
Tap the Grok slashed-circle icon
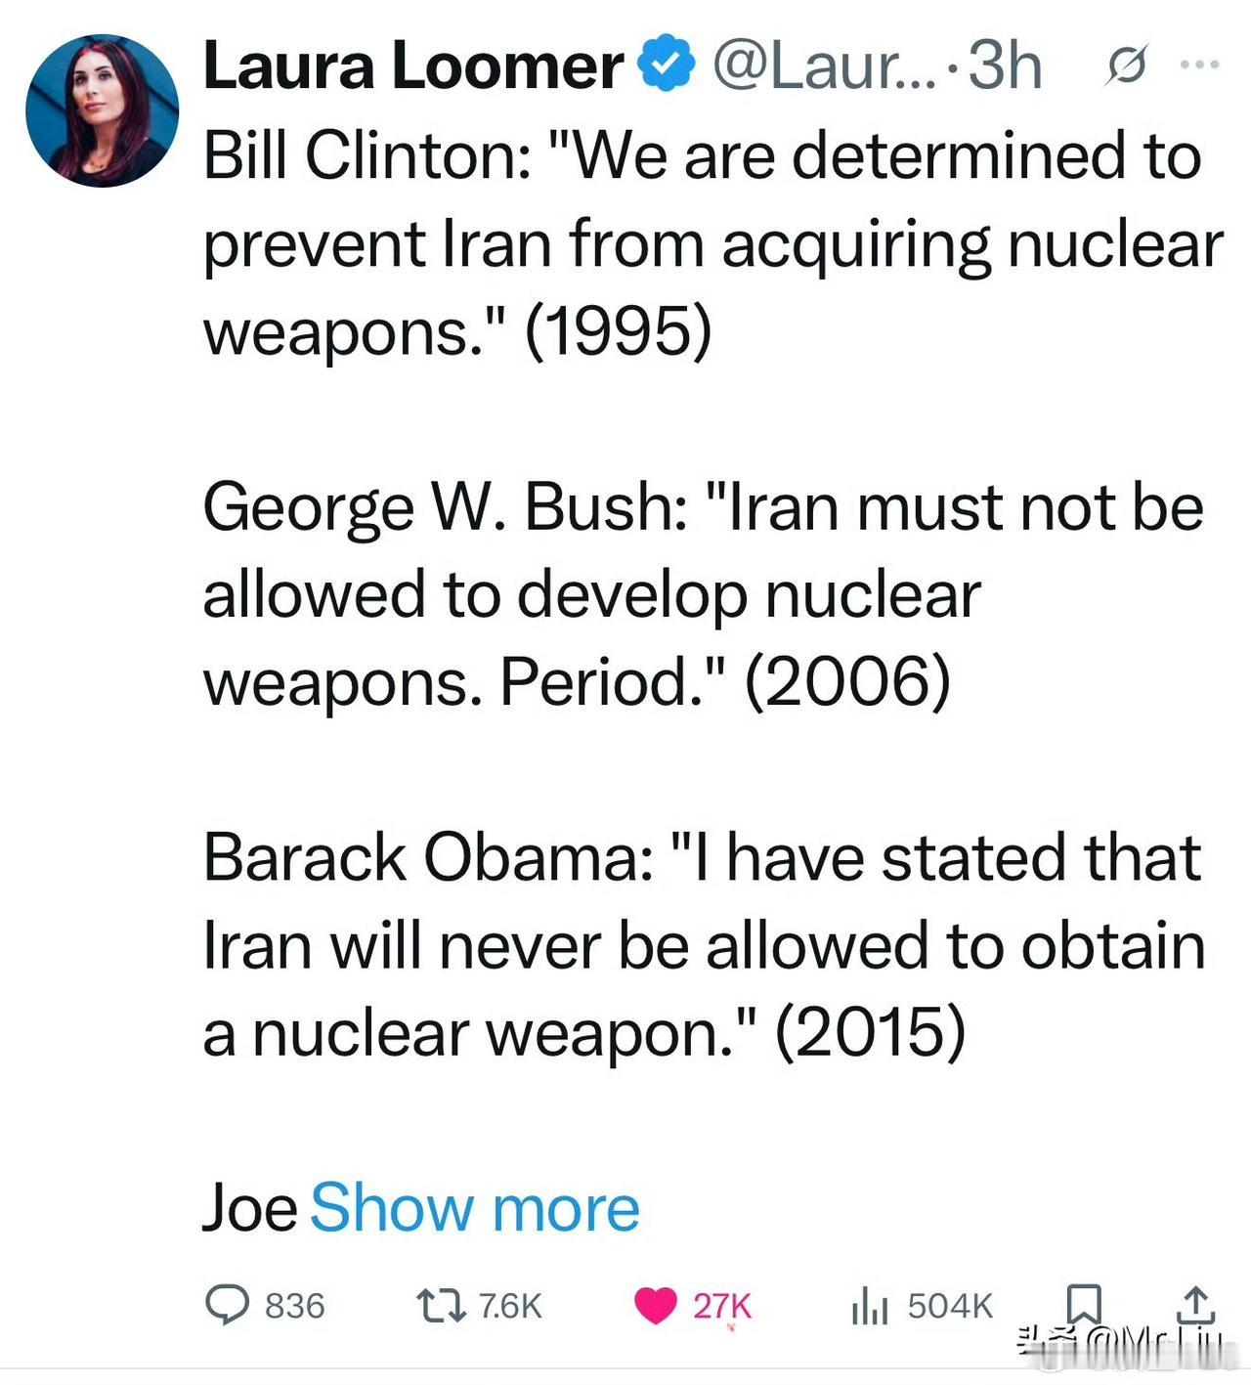coord(1126,66)
